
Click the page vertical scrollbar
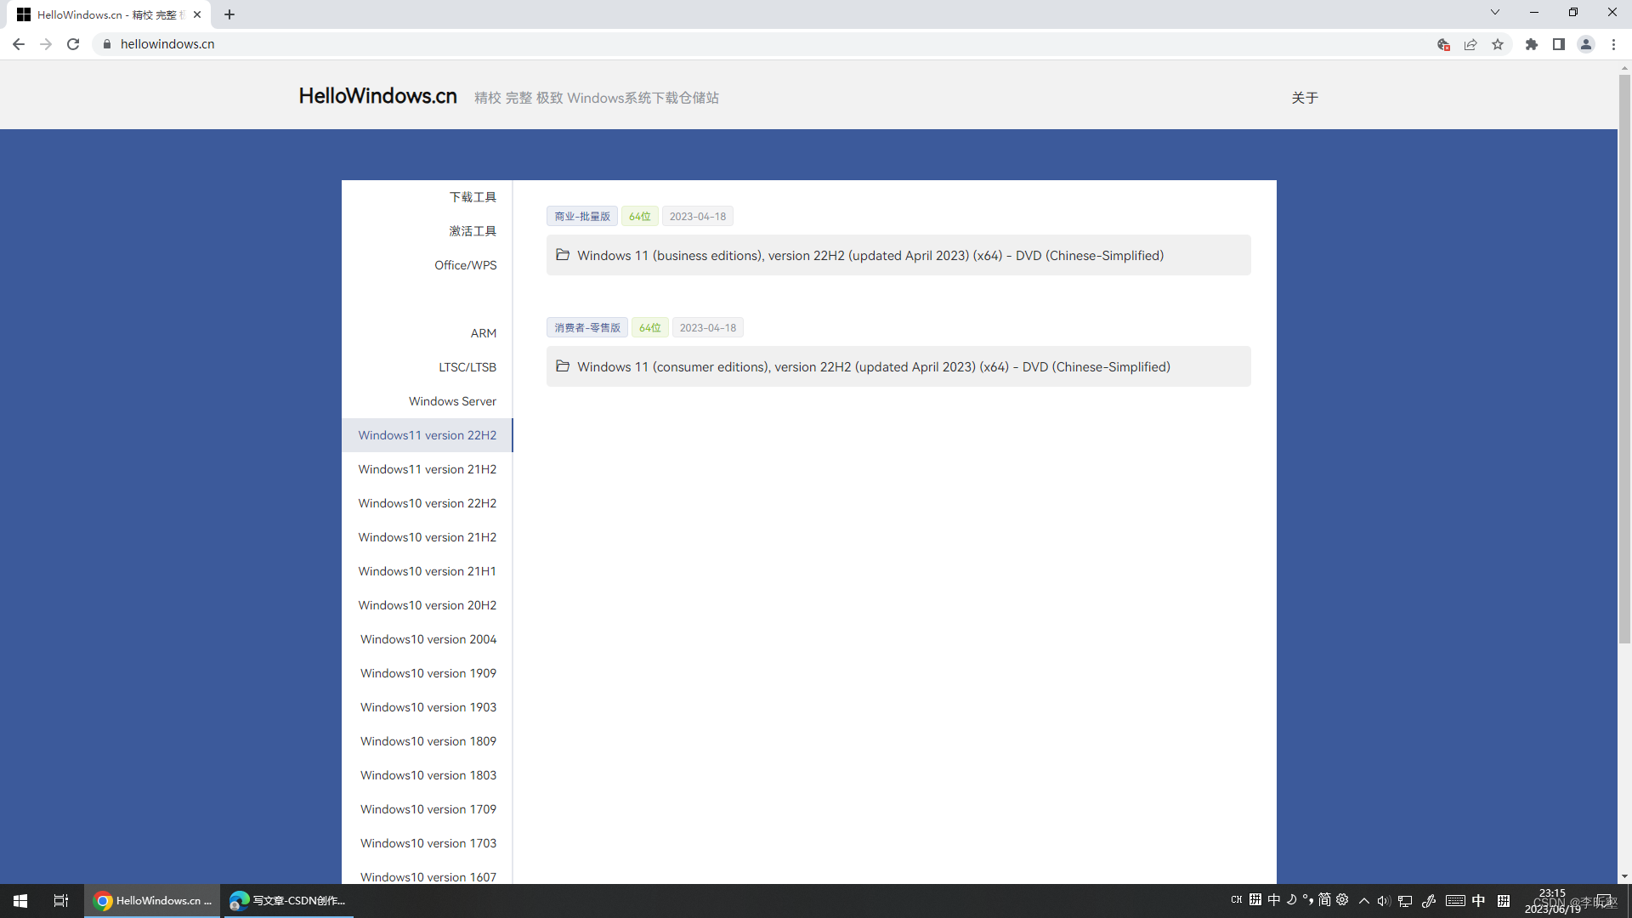(x=1624, y=357)
